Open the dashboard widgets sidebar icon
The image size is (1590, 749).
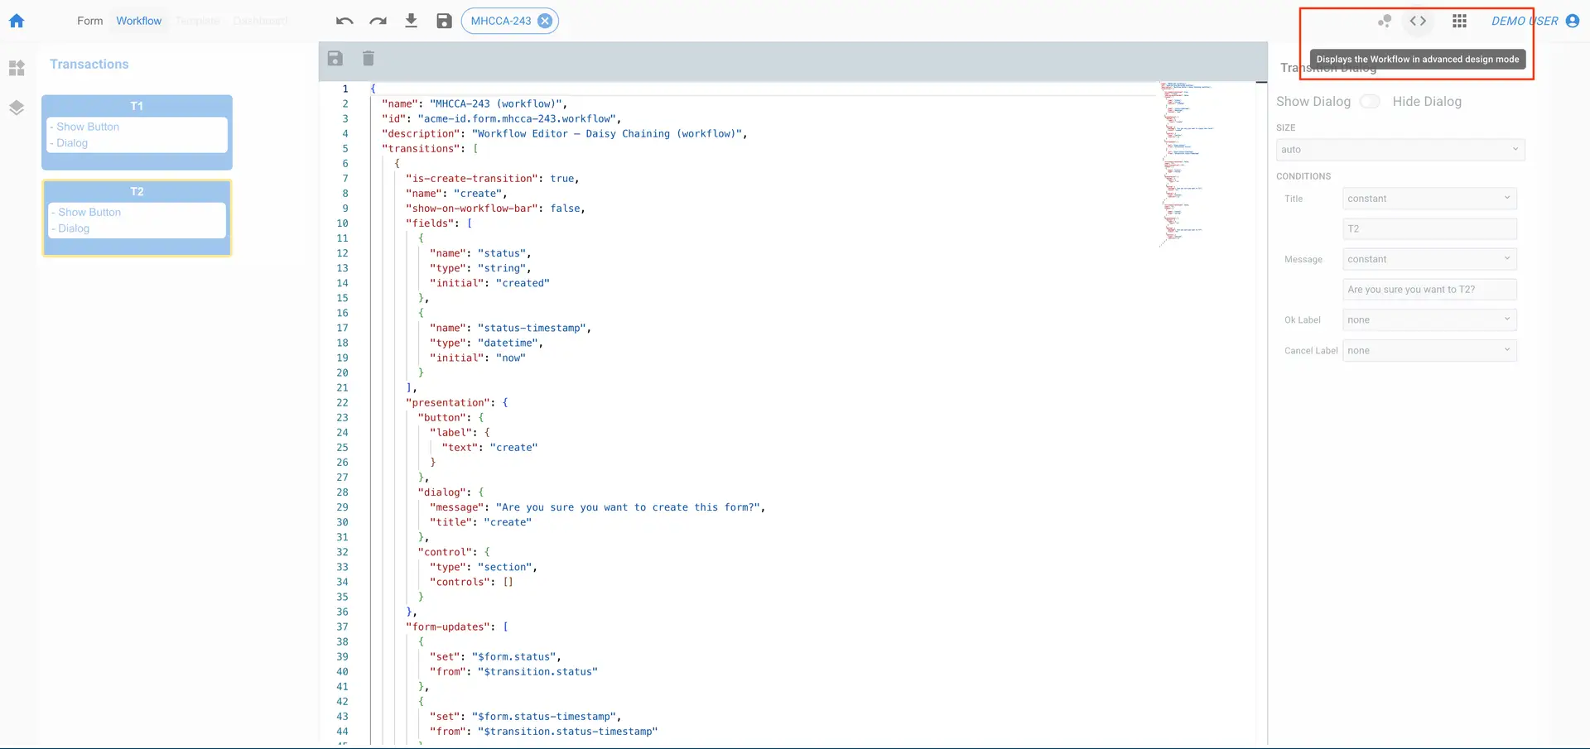click(17, 68)
